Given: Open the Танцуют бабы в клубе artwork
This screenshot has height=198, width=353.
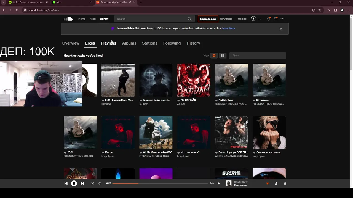Looking at the screenshot, I should point(156,80).
